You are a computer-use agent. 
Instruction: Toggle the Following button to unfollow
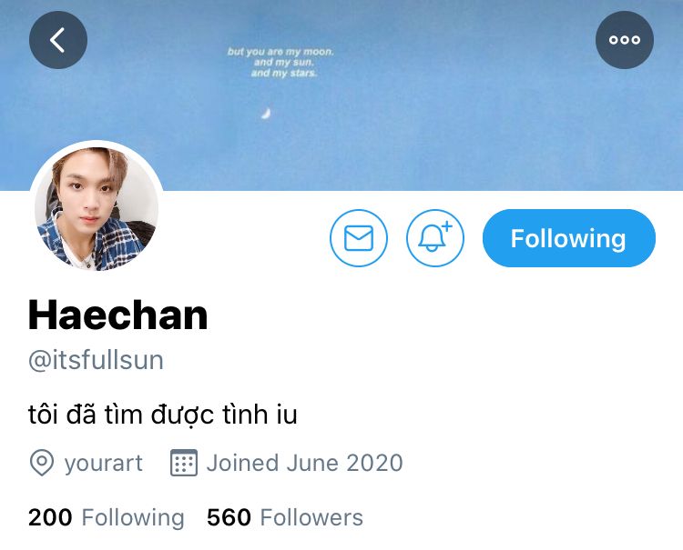[568, 238]
